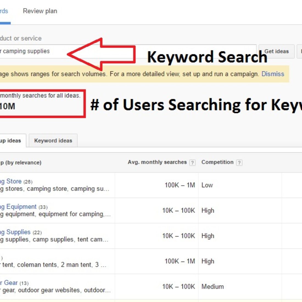Sort by the Competition column header
This screenshot has height=302, width=302.
(x=217, y=162)
